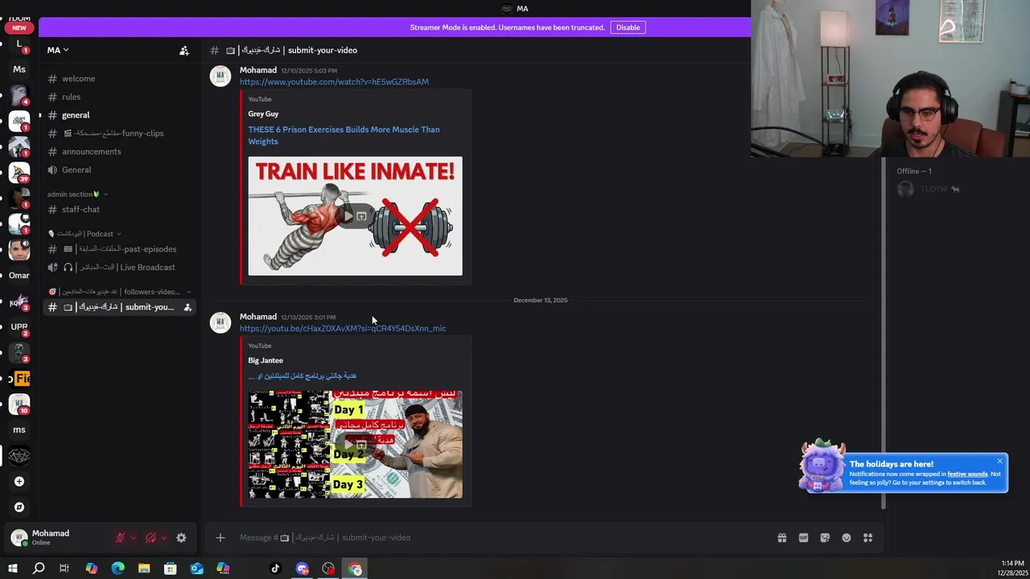The height and width of the screenshot is (579, 1030).
Task: Click the Big Jantee channel name
Action: [266, 360]
